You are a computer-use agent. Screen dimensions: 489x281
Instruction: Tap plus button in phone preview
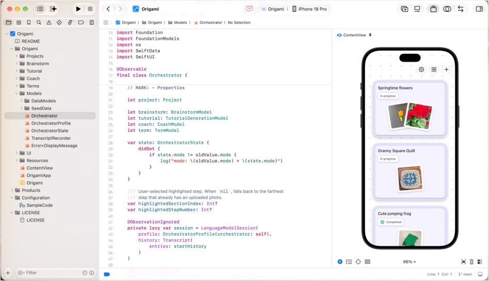coord(446,70)
